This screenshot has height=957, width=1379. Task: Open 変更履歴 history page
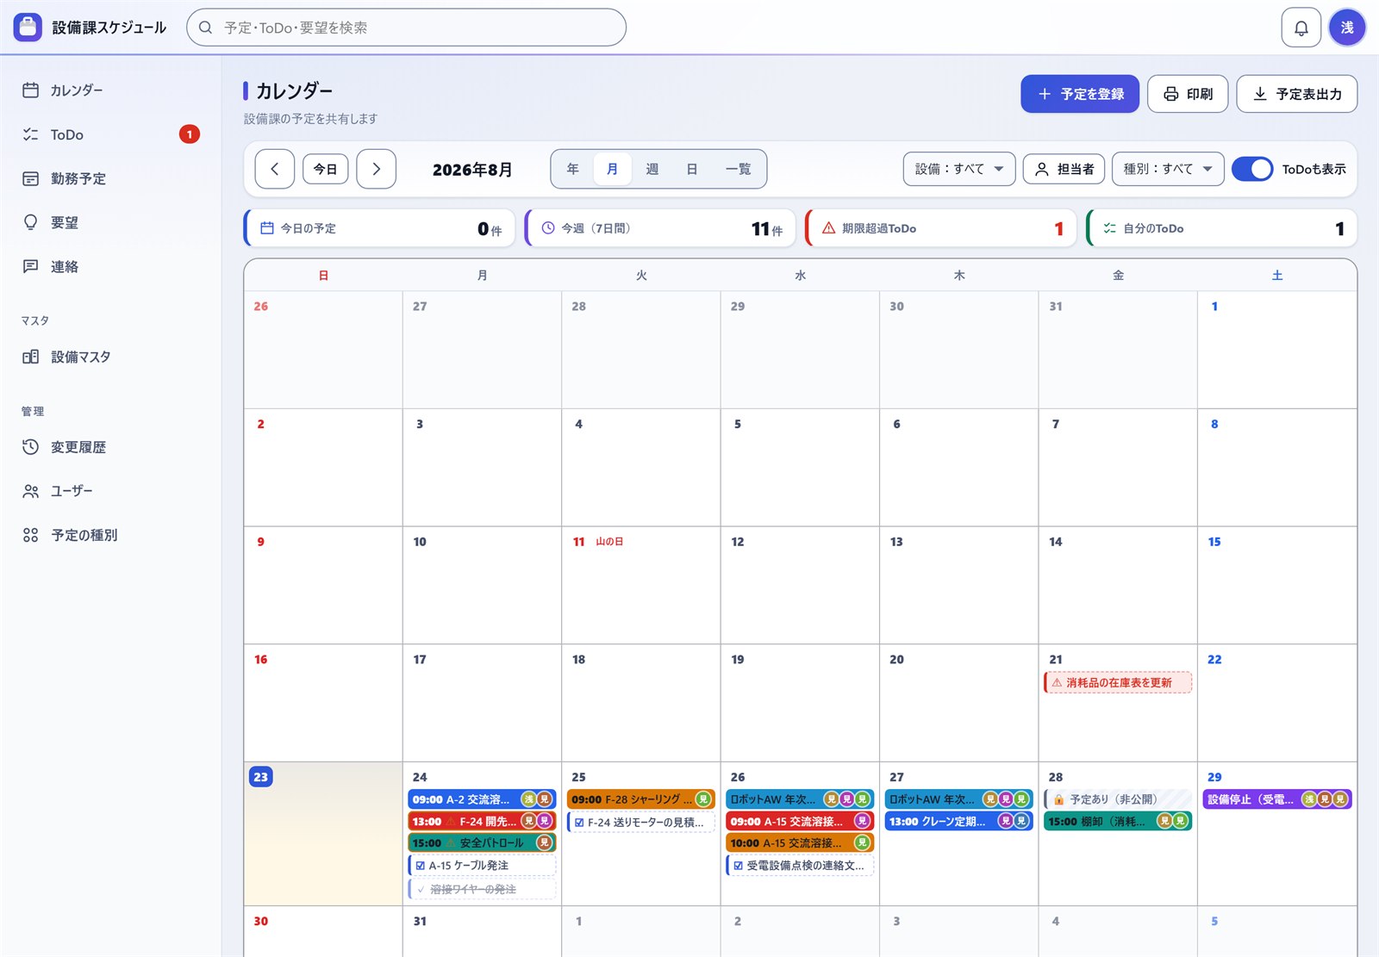click(110, 447)
